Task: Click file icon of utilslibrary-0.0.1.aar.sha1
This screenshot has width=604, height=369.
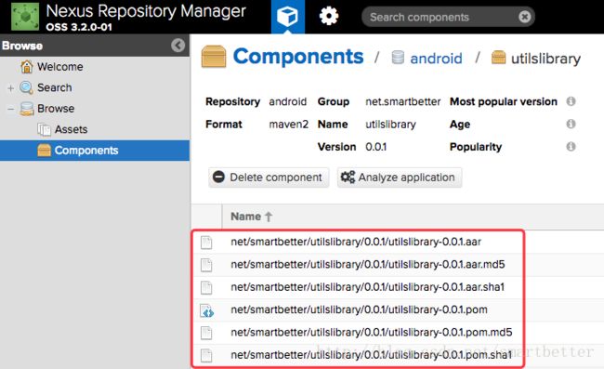Action: tap(206, 287)
